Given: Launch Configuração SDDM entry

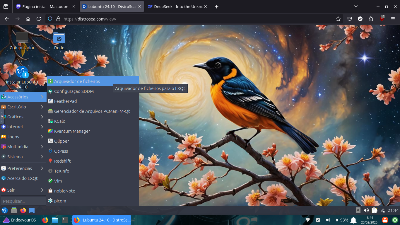Looking at the screenshot, I should click(x=93, y=91).
